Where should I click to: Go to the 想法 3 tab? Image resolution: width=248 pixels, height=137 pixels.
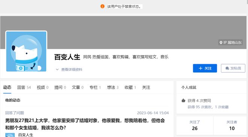pos(113,87)
